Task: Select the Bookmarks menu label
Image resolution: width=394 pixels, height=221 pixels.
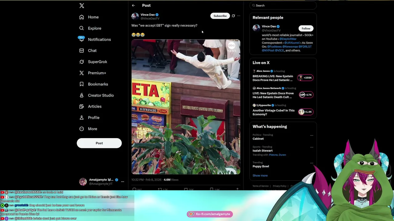Action: pos(98,84)
